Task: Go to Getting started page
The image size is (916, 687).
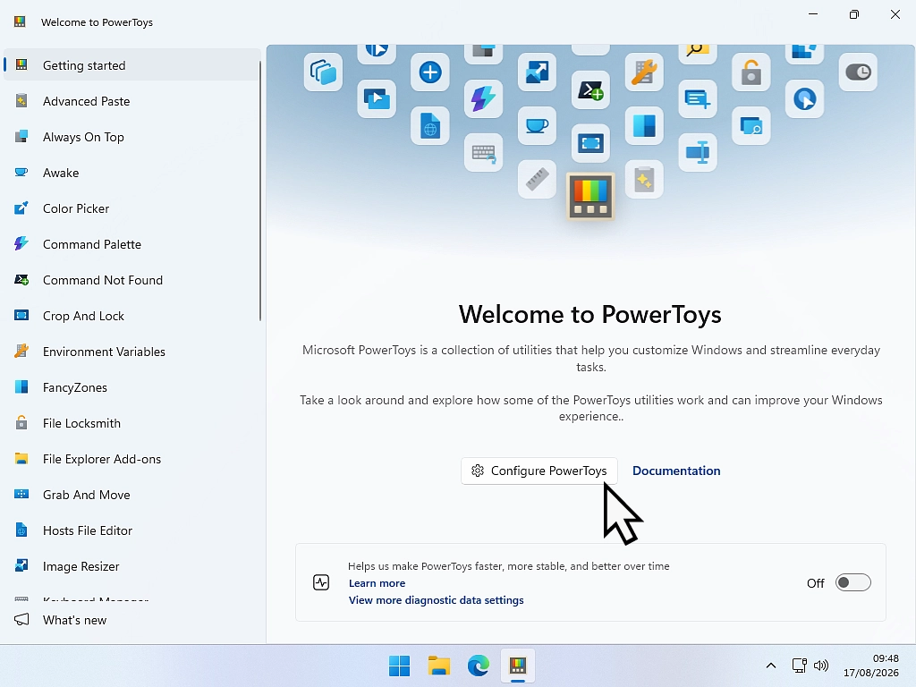Action: click(x=132, y=64)
